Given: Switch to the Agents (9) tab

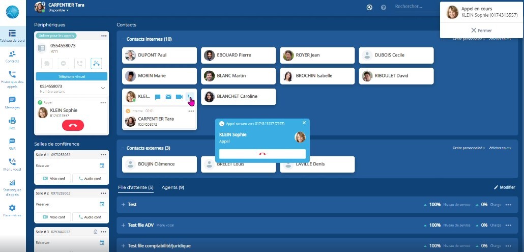Looking at the screenshot, I should (172, 187).
